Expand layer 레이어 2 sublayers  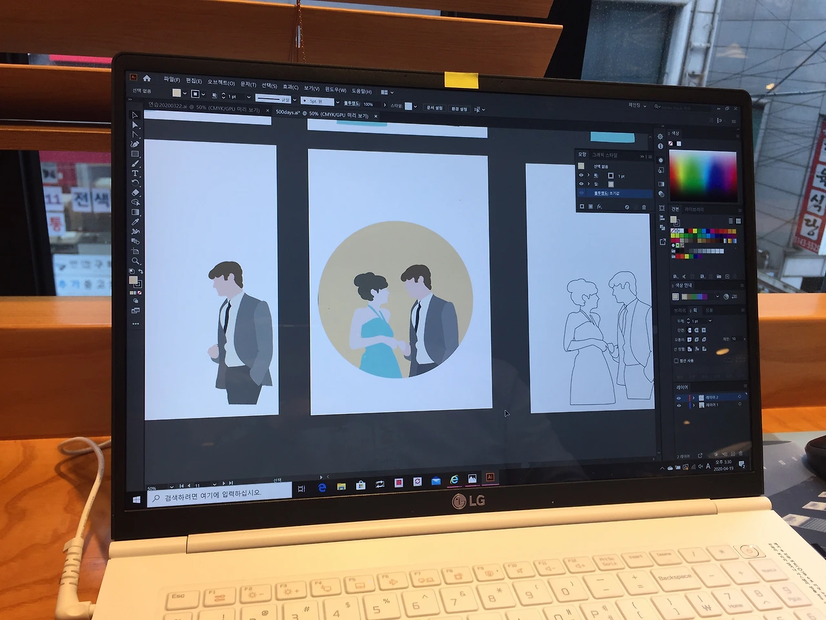tap(694, 398)
